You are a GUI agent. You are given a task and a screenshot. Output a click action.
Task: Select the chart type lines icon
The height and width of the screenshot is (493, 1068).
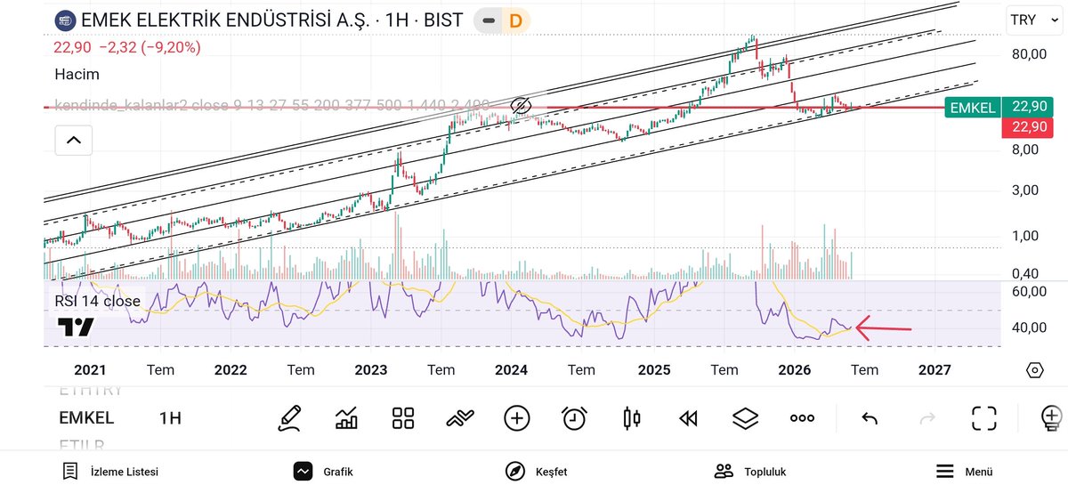pyautogui.click(x=460, y=417)
